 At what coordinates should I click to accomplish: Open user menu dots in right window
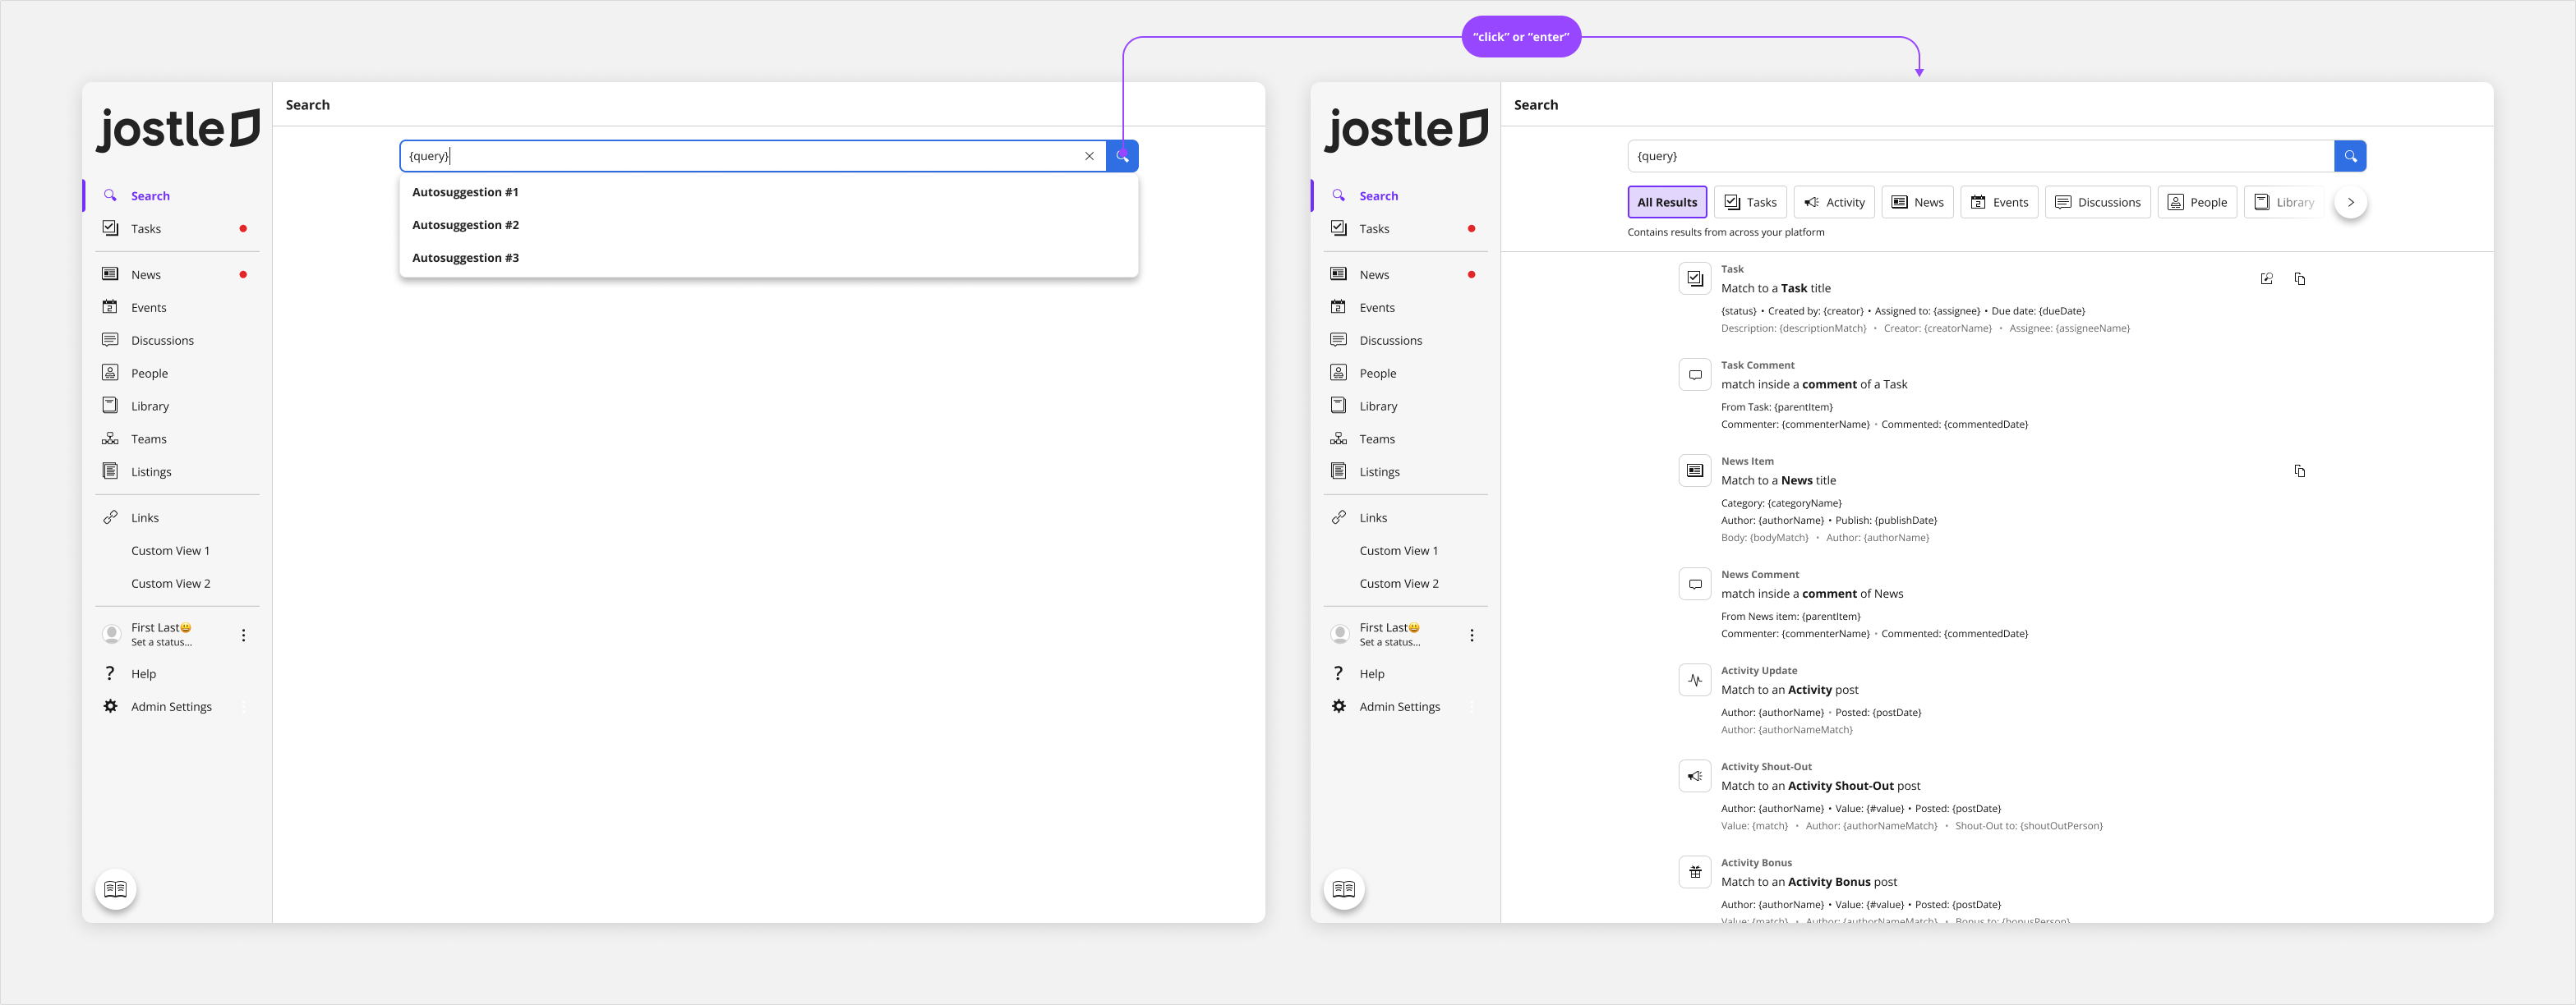pyautogui.click(x=1471, y=636)
